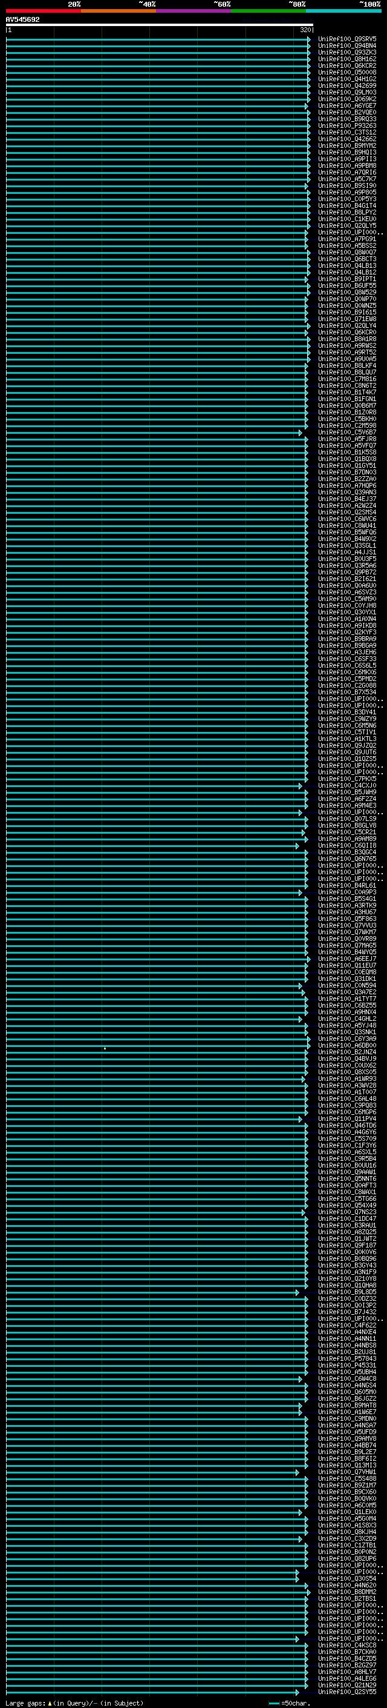Select hit UniRef100_Q21N29

pos(347,1685)
